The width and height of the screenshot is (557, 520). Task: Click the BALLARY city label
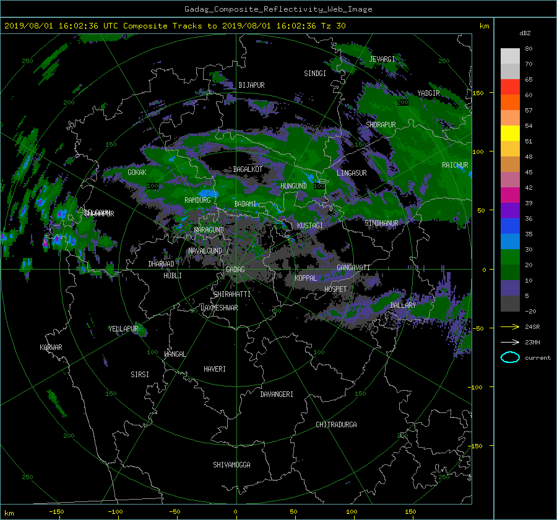[403, 305]
